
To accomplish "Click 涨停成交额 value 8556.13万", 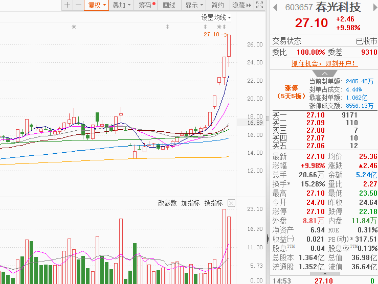I will 360,106.
